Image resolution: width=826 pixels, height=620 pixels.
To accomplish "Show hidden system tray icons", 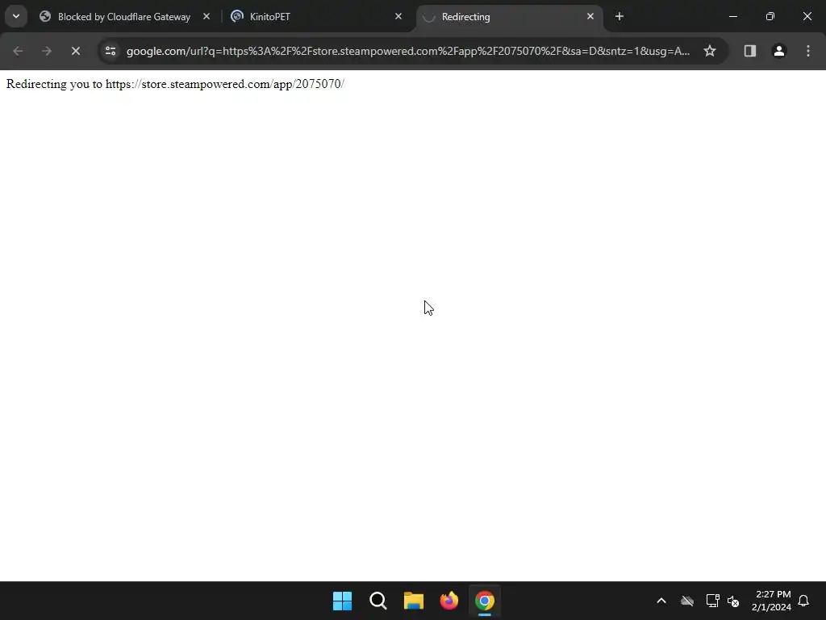I will coord(661,601).
